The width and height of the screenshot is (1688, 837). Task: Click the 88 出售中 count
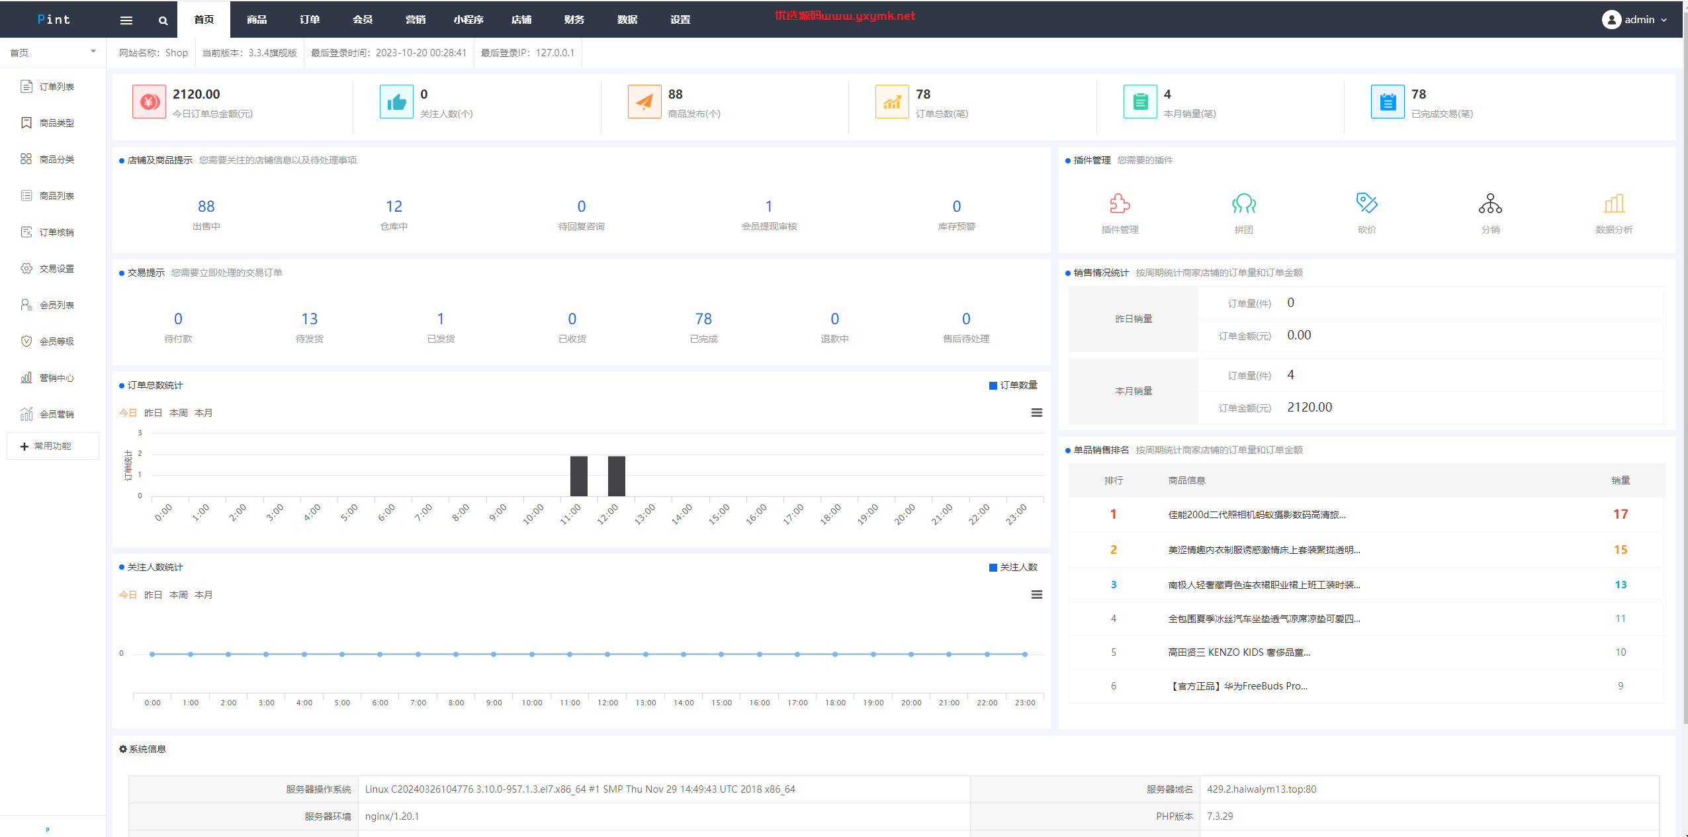tap(206, 206)
